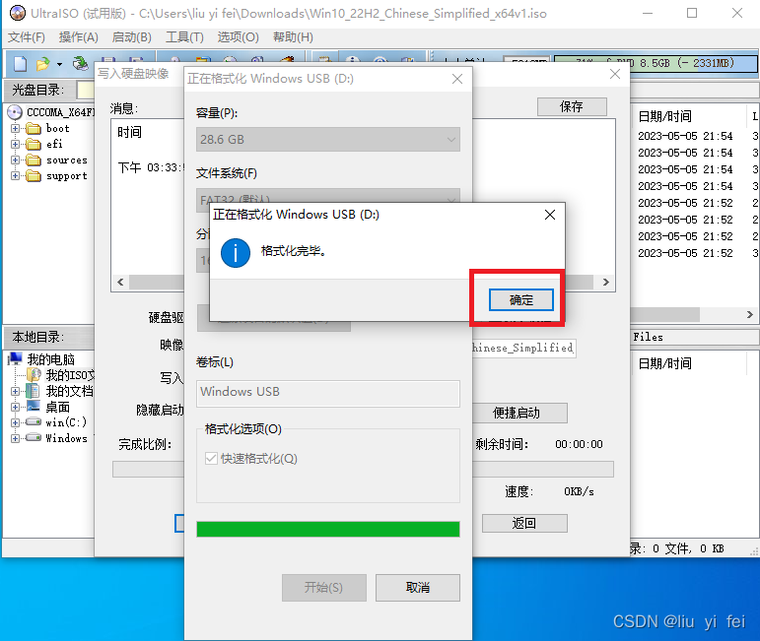Click the 我的电脑 computer icon
This screenshot has width=760, height=641.
(15, 358)
